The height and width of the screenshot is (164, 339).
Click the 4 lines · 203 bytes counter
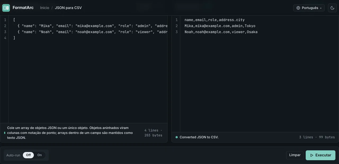(153, 133)
